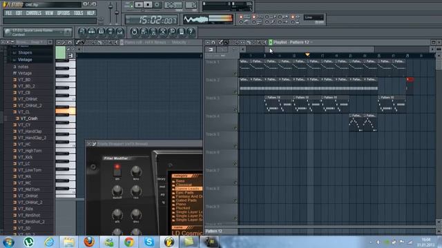
Task: Open the FILE menu
Action: coord(9,13)
